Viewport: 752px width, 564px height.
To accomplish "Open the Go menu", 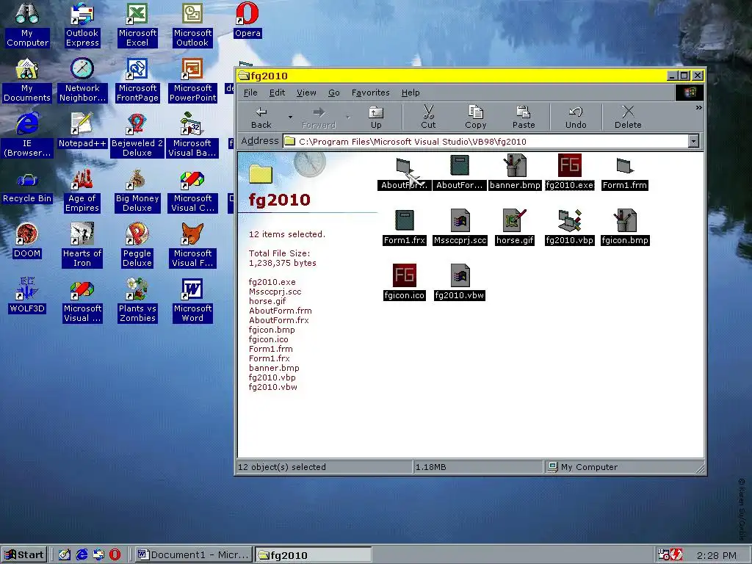I will (x=334, y=93).
